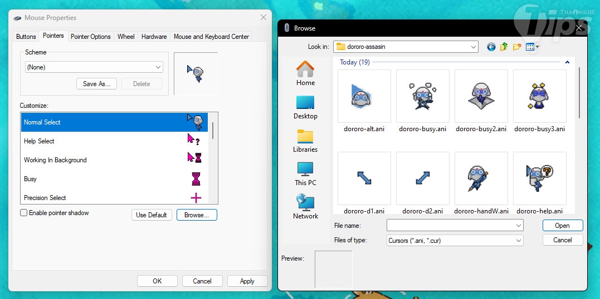The image size is (600, 299).
Task: Go up one folder level icon
Action: pyautogui.click(x=504, y=47)
